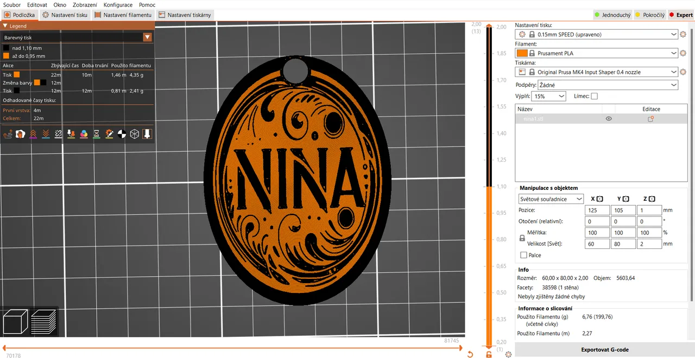Toggle visibility eye for nina1.stl
The height and width of the screenshot is (358, 695).
[609, 119]
